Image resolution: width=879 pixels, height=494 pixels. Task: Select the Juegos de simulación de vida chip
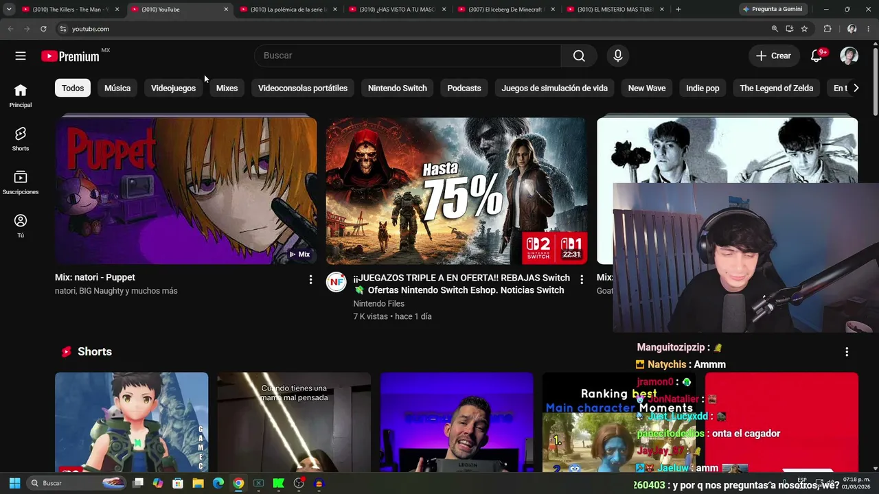554,88
